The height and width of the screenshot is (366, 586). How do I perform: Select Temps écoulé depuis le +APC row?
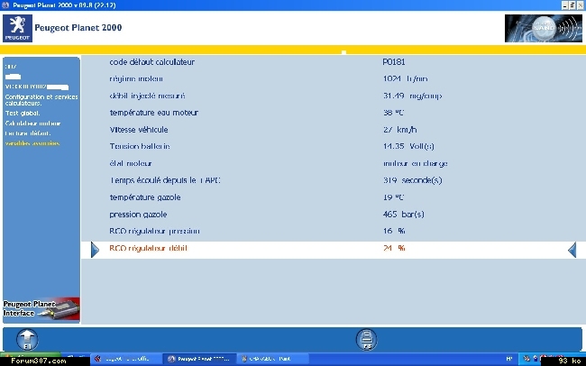coord(165,180)
